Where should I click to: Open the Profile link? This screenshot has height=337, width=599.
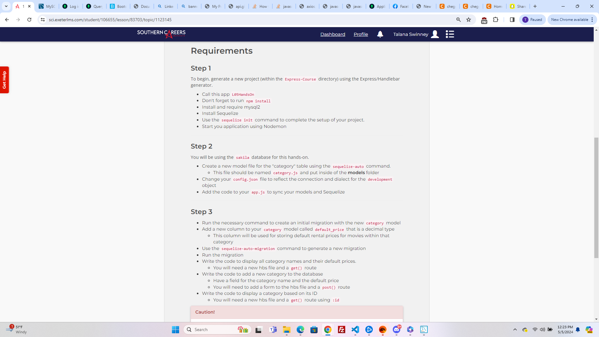tap(361, 34)
